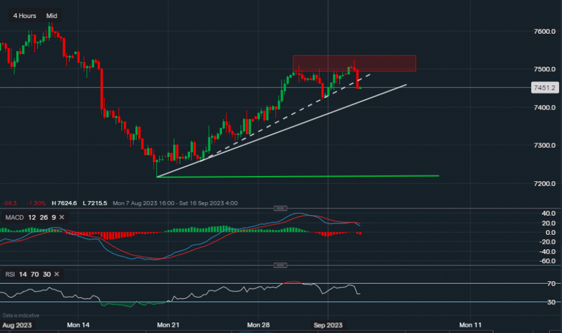Click the RSI indicator label

point(10,274)
